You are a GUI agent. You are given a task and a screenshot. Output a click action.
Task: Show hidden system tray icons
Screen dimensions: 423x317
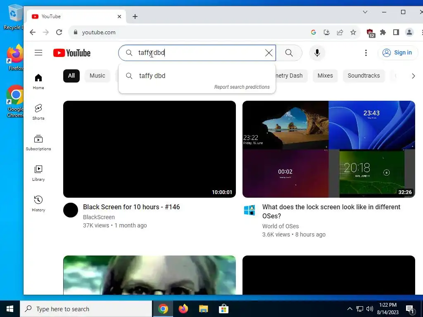(349, 309)
